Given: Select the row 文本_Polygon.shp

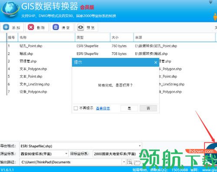Looking at the screenshot, I should (33, 69).
